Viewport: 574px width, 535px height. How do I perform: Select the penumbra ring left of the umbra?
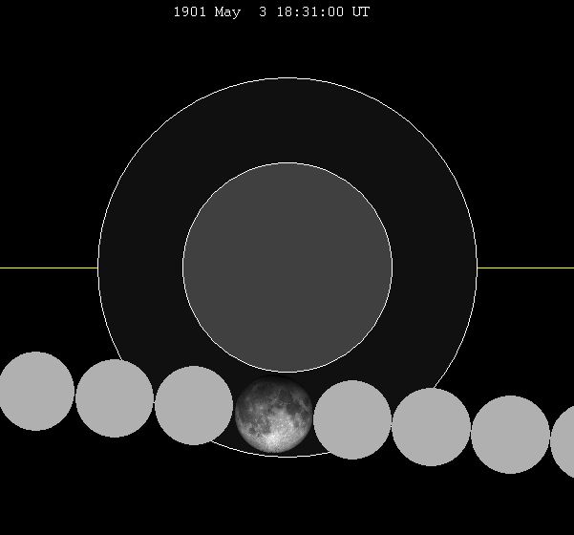coord(140,267)
